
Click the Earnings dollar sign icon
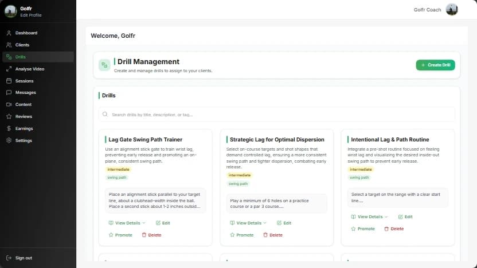[9, 129]
